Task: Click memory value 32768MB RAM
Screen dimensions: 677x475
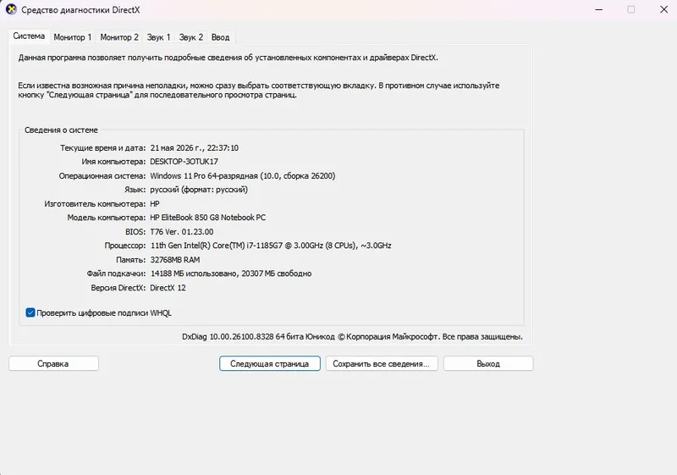Action: [175, 260]
